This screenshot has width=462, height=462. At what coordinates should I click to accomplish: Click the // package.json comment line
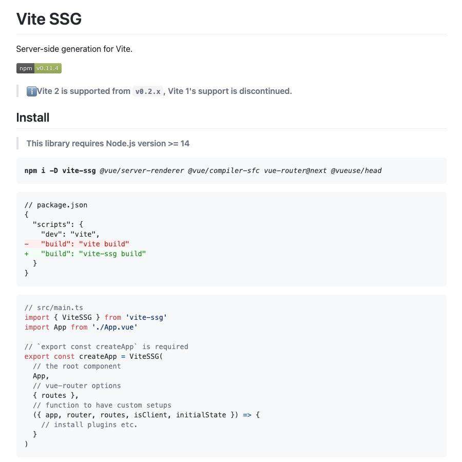point(56,205)
